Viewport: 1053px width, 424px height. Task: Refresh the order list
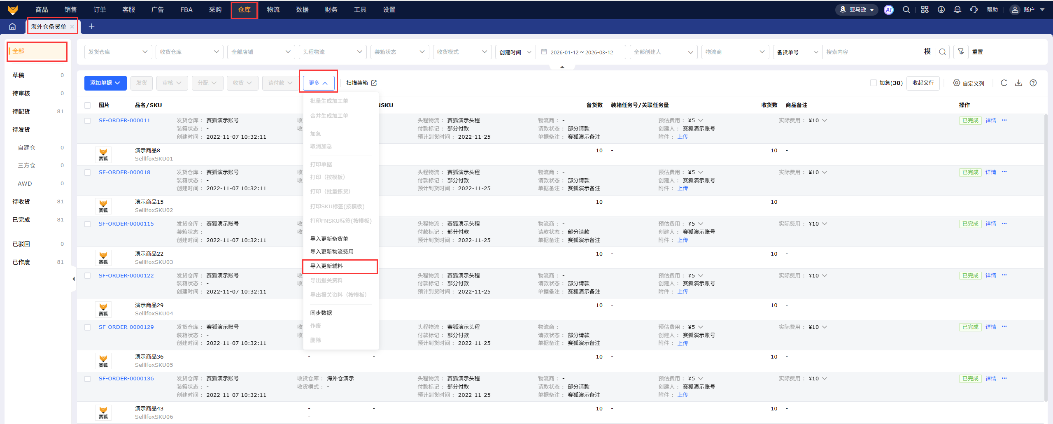1004,83
